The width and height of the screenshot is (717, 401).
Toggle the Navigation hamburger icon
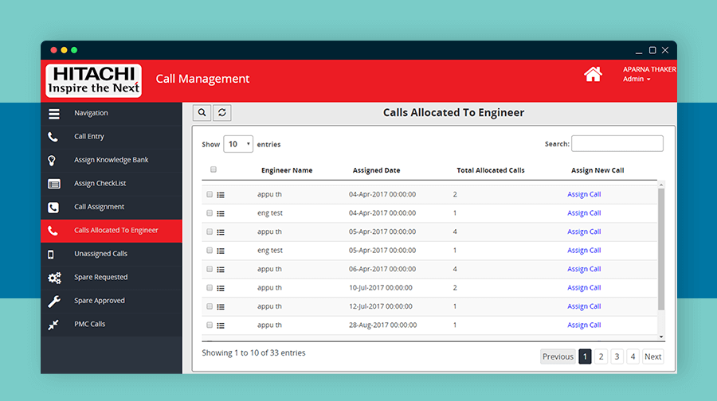(54, 114)
